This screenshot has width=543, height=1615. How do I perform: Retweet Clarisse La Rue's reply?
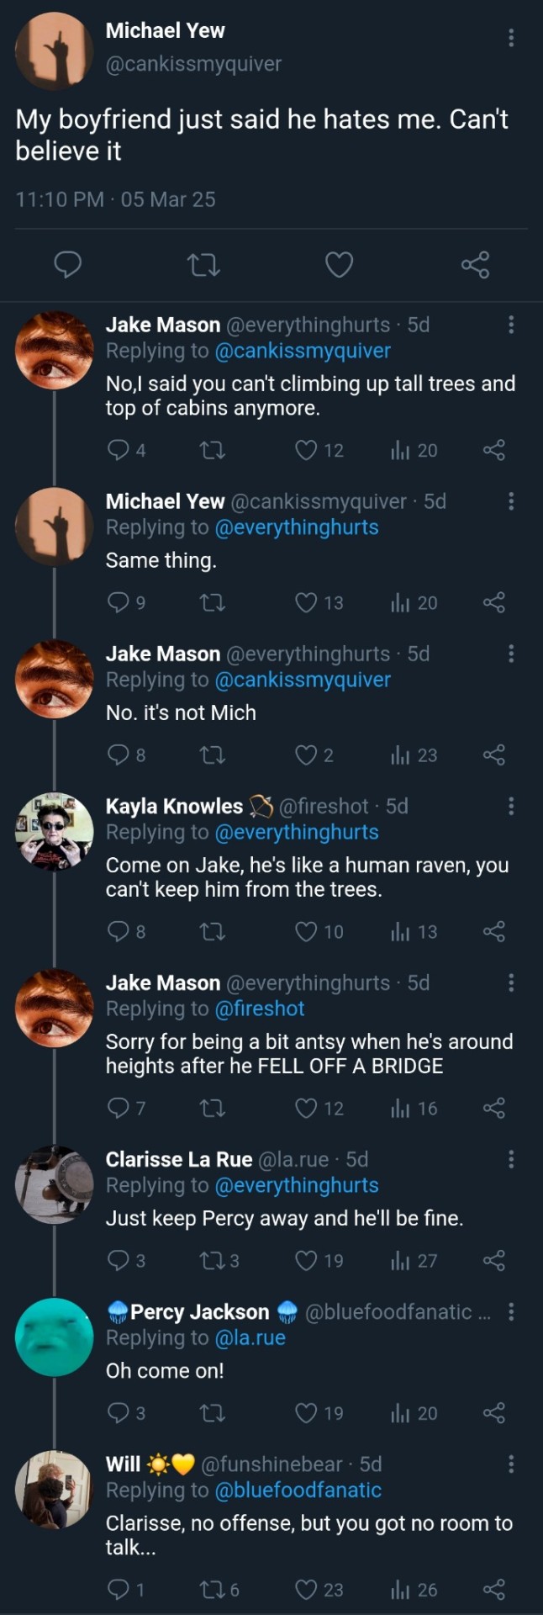tap(213, 1260)
